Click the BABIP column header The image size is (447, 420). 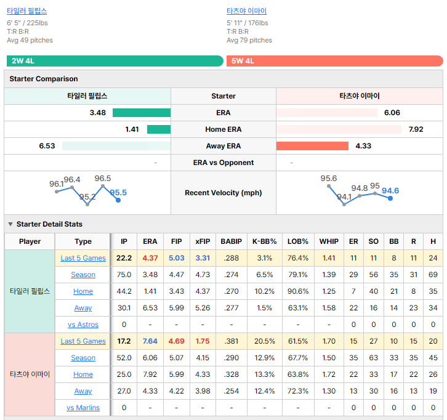tap(232, 241)
